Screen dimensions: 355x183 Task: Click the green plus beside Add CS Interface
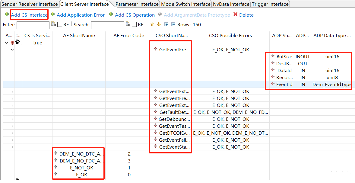click(7, 14)
